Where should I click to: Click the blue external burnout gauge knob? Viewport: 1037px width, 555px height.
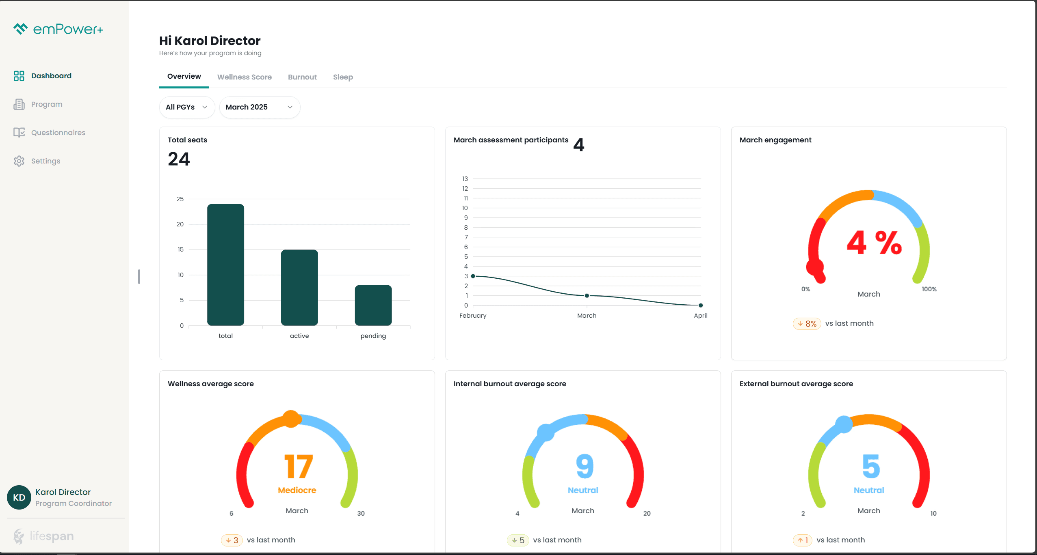[x=844, y=424]
